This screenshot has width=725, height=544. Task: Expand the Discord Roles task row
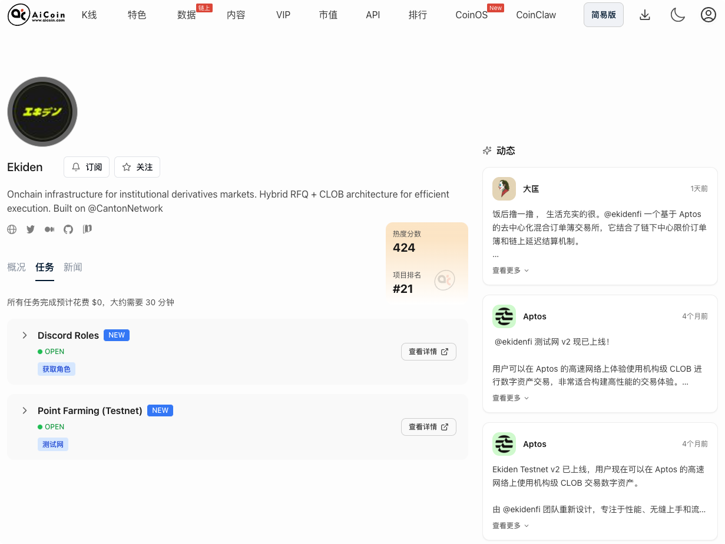pos(25,335)
